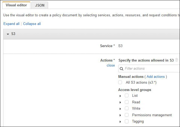
Task: Click the Add actions link
Action: (156, 77)
